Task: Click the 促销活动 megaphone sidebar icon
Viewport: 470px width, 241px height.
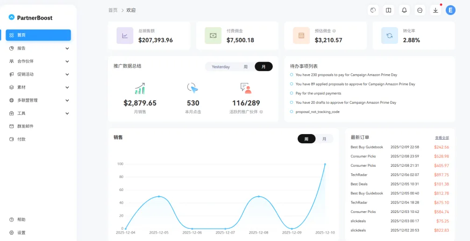Action: 11,74
